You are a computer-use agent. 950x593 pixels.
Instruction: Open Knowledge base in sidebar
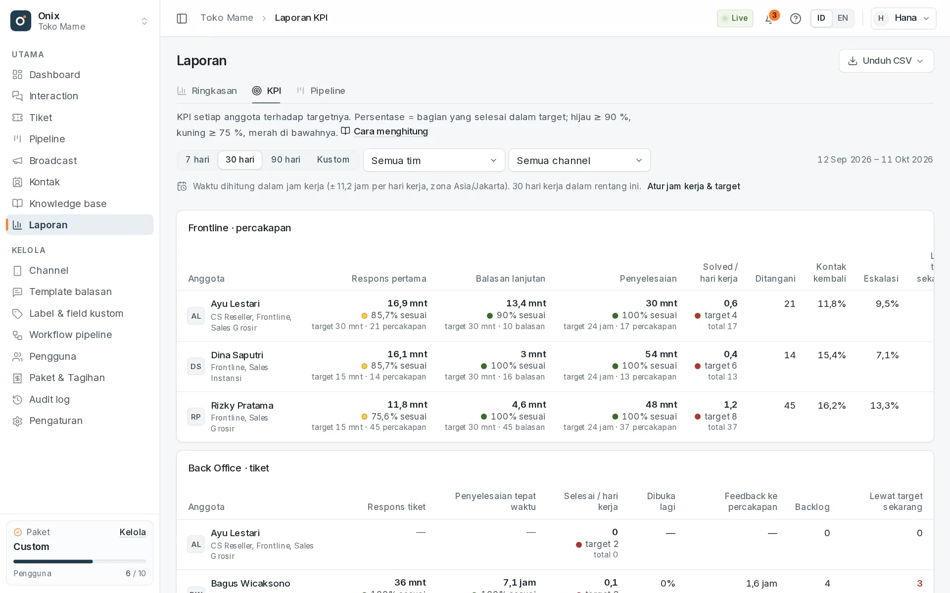tap(80, 204)
